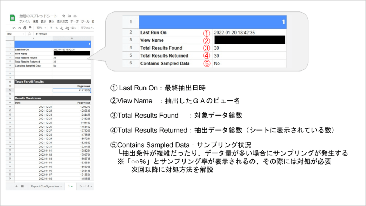Format as currency with yen icon
The image size is (366, 206).
[x=51, y=28]
